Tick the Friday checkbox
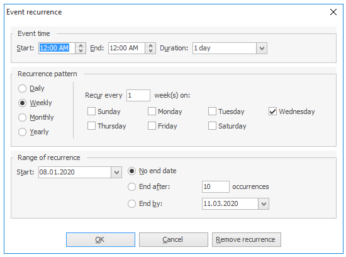The image size is (346, 257). point(152,126)
